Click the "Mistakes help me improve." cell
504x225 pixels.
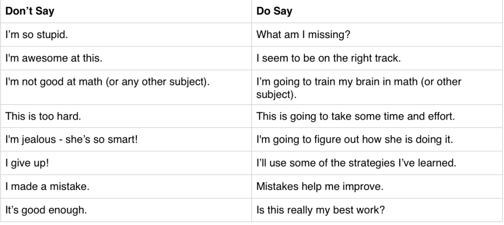pyautogui.click(x=377, y=186)
